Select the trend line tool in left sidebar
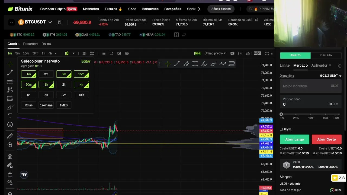Image resolution: width=347 pixels, height=195 pixels. click(10, 73)
